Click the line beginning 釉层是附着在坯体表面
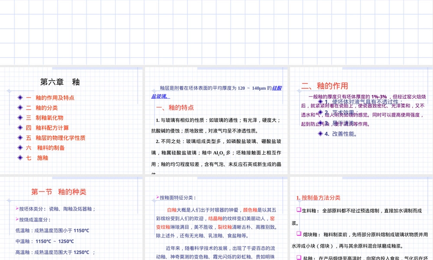The height and width of the screenshot is (260, 433). [221, 88]
